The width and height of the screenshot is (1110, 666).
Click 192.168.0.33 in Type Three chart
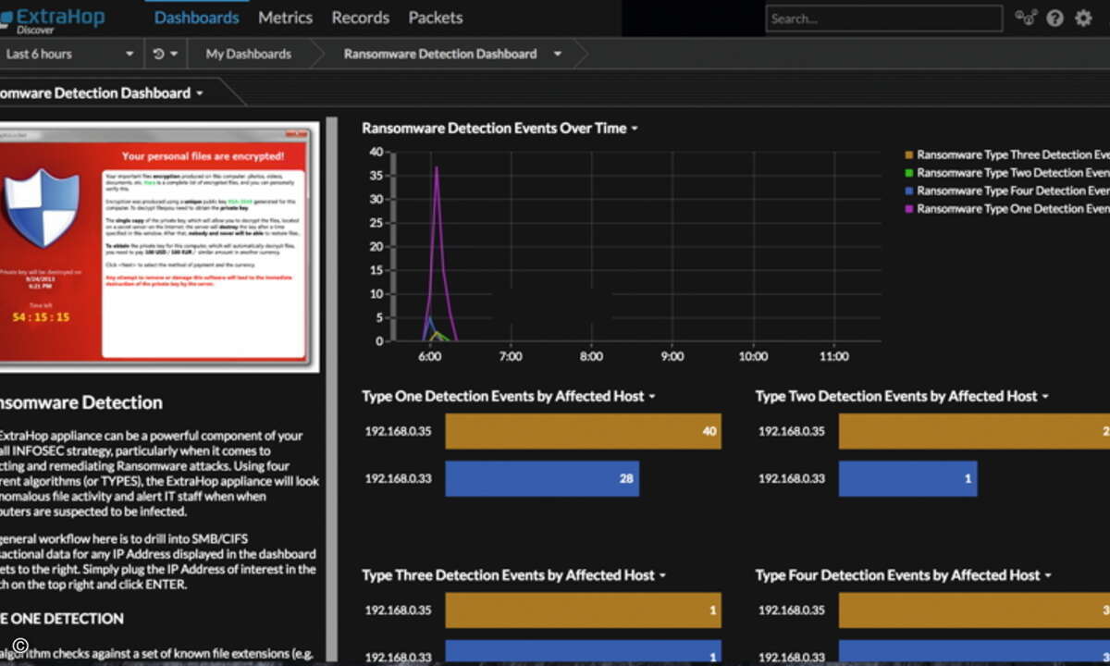click(x=396, y=657)
